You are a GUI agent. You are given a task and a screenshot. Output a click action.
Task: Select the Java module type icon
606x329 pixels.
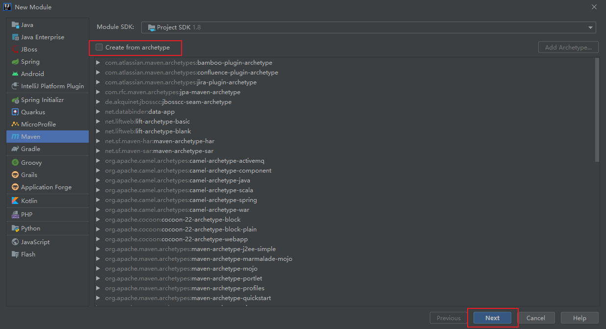(15, 25)
